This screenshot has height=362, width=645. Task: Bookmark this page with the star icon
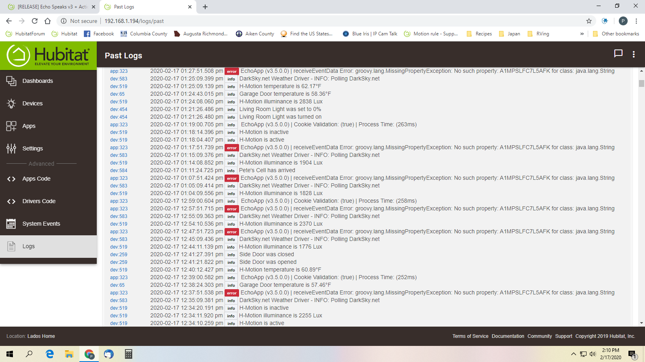point(589,21)
